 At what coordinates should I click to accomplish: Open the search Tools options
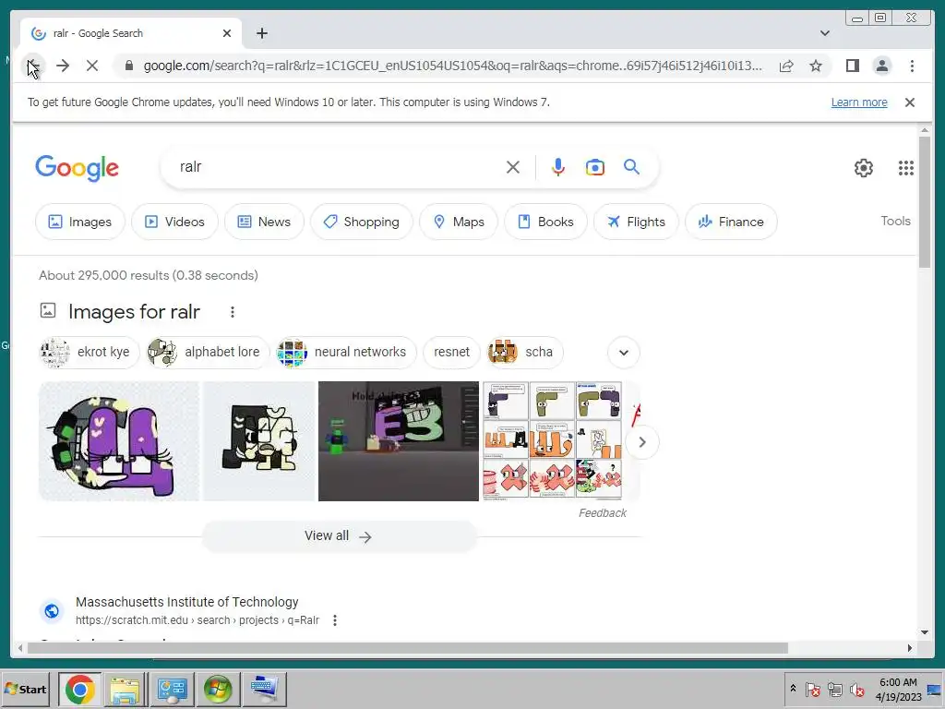coord(895,222)
